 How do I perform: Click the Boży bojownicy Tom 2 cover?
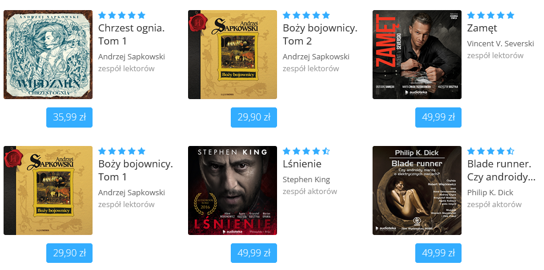(233, 55)
